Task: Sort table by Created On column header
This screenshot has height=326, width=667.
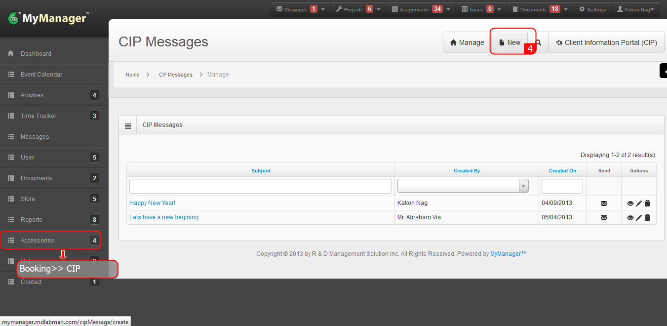Action: [562, 171]
